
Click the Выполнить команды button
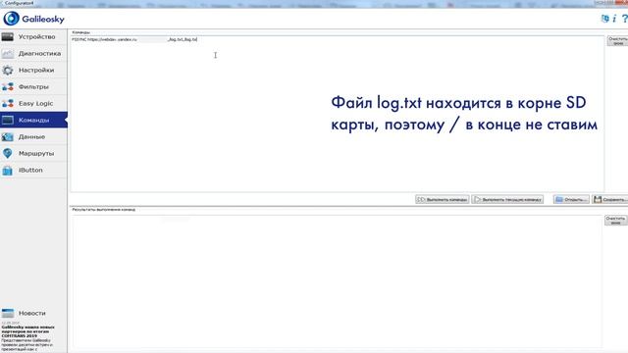tap(443, 199)
